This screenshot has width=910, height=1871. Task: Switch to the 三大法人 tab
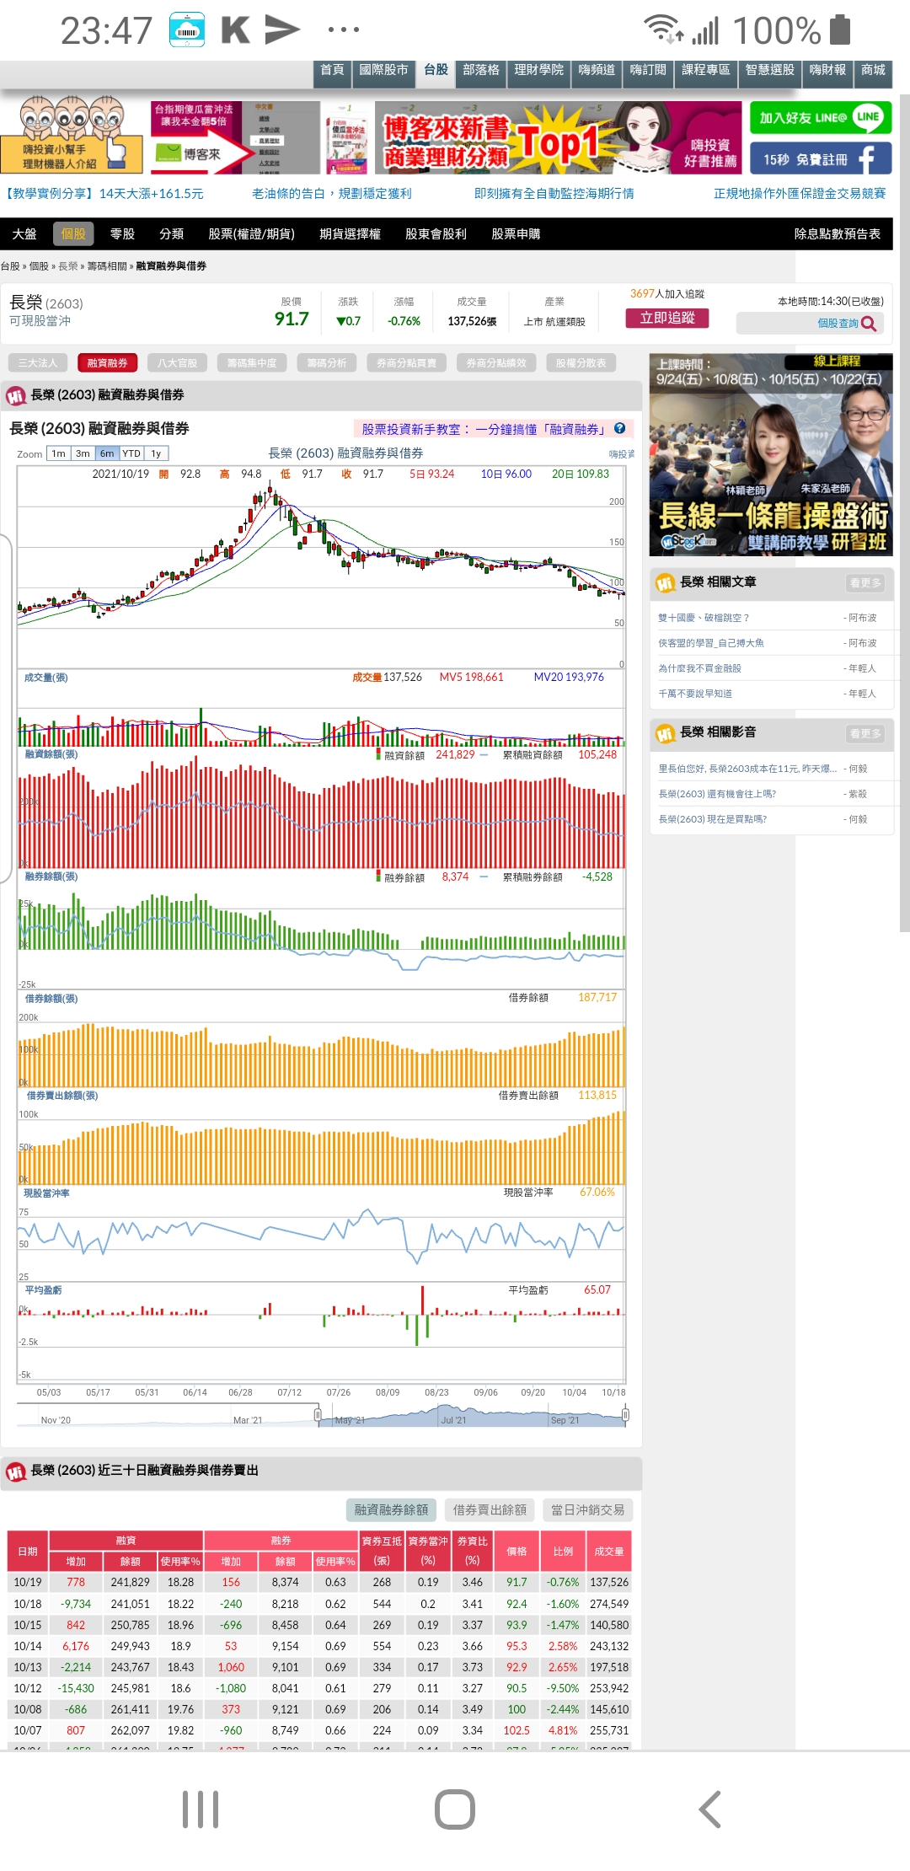coord(38,363)
